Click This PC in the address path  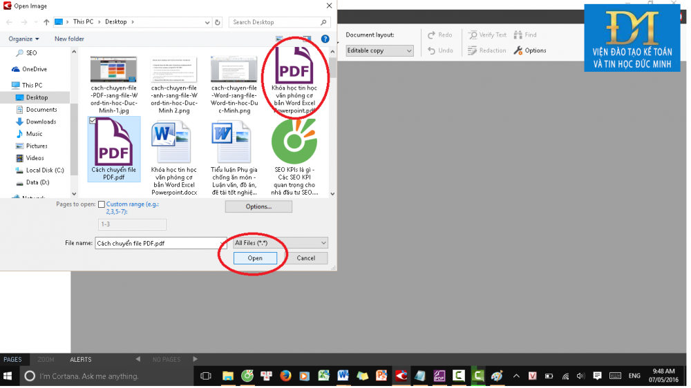[x=84, y=21]
